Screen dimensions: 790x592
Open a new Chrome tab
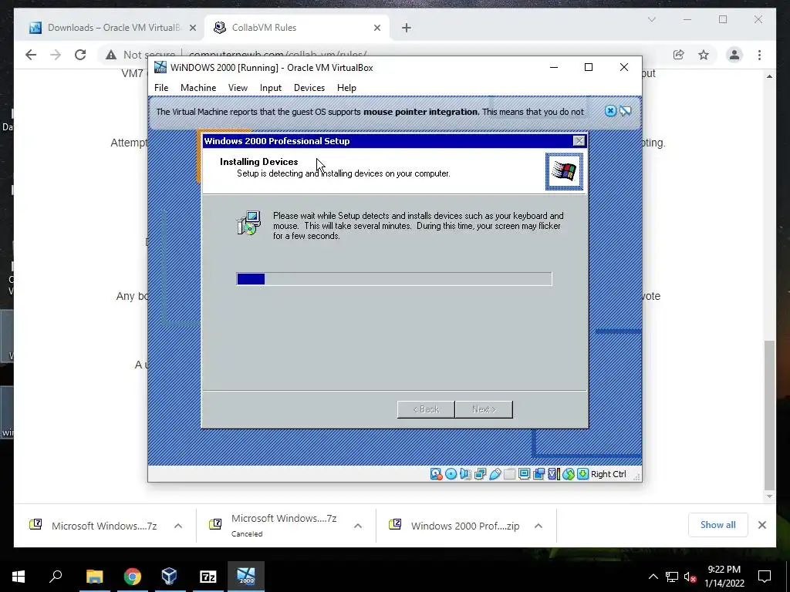(407, 28)
